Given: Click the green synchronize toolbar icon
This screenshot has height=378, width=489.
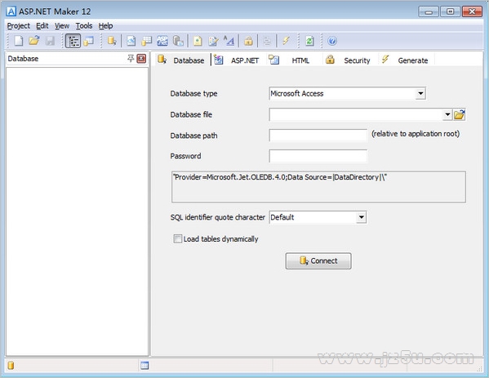Looking at the screenshot, I should coord(309,41).
